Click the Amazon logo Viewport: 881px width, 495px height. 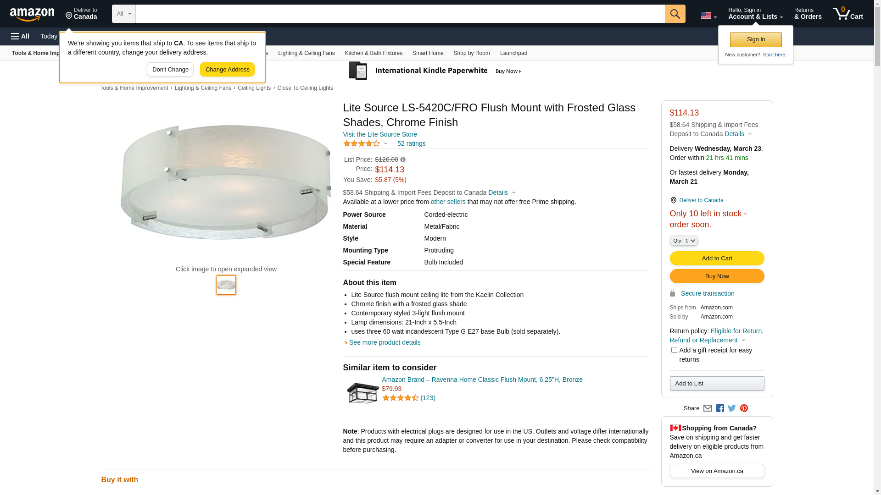point(32,14)
